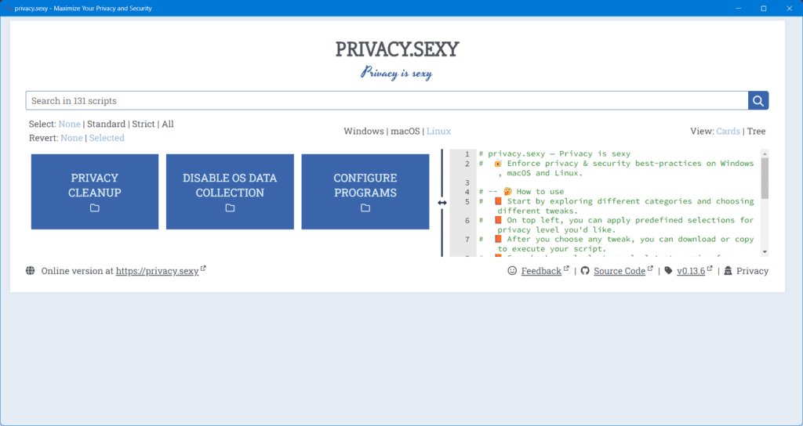Switch view to Tree
The width and height of the screenshot is (803, 426).
757,131
